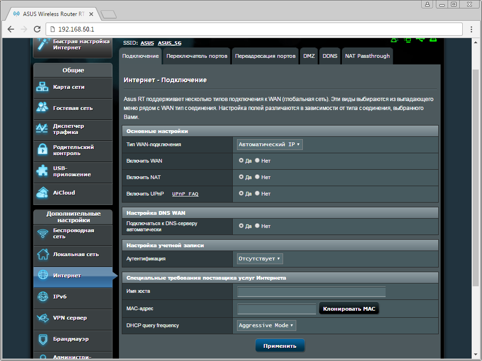Click the Основные настройки section header
Screen dimensions: 482x361
(280, 131)
